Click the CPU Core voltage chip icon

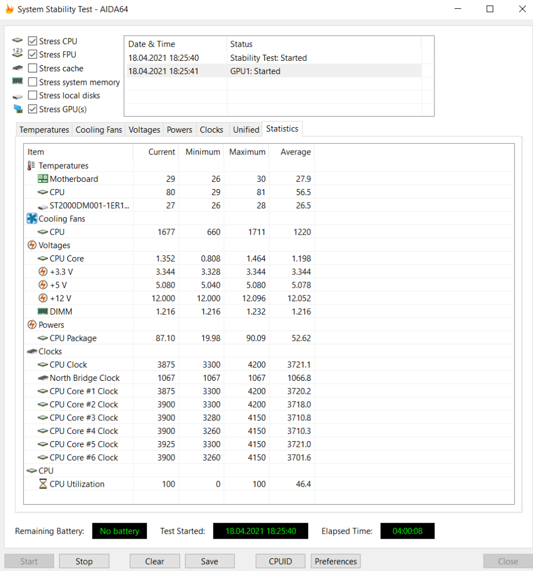pyautogui.click(x=43, y=258)
